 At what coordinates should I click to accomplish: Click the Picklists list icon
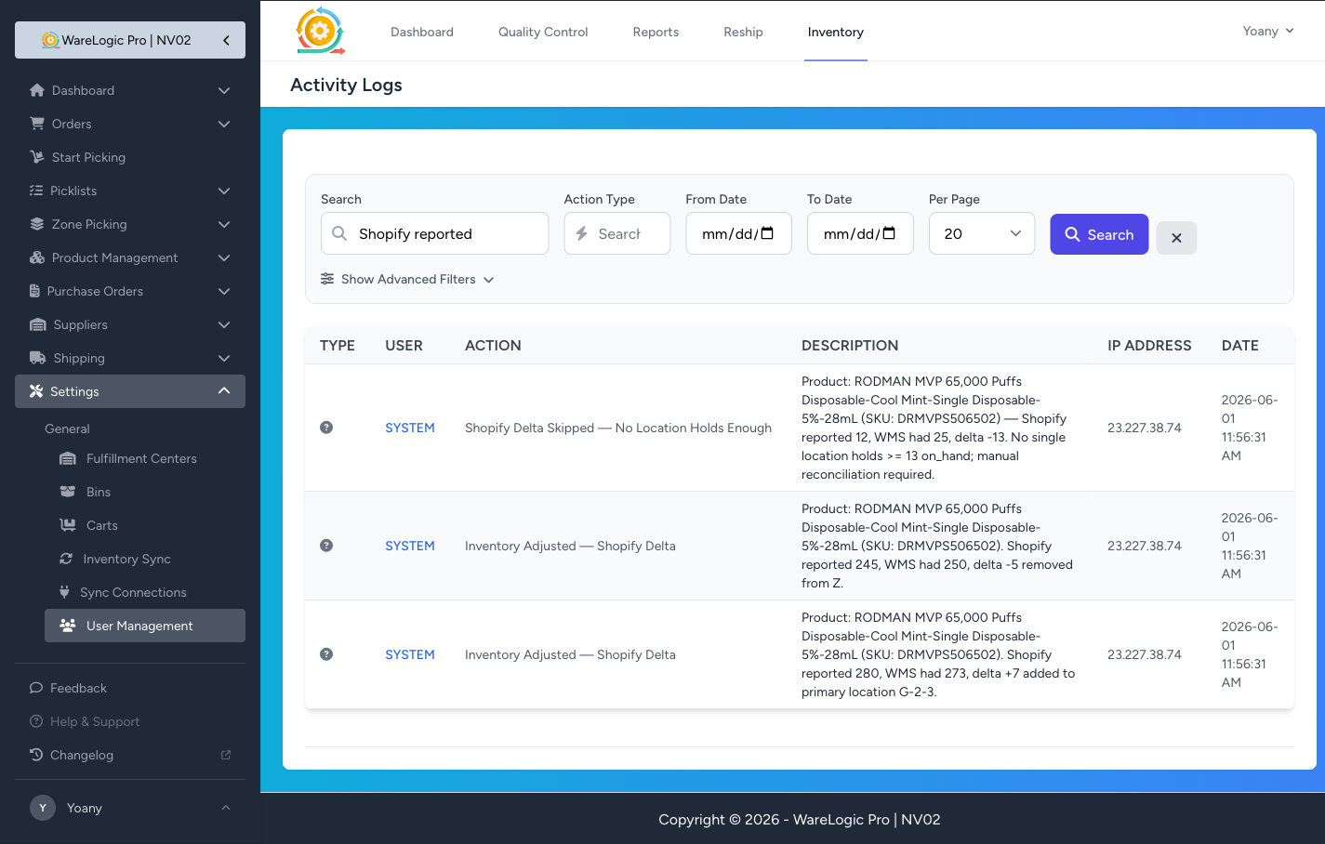click(36, 191)
